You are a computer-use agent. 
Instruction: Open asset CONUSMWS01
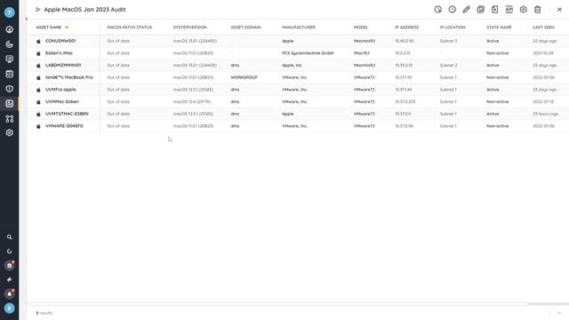(60, 41)
